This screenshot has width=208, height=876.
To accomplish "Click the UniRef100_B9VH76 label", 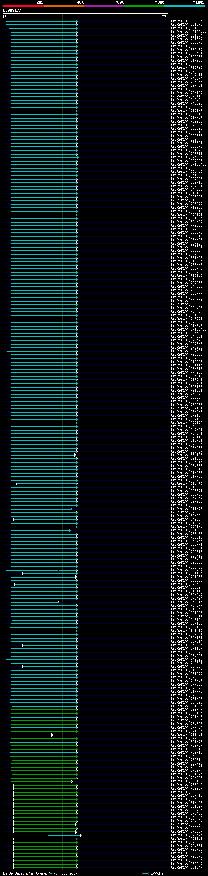I will [187, 483].
